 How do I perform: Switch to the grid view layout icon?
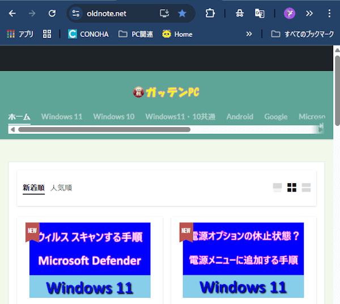(x=292, y=188)
